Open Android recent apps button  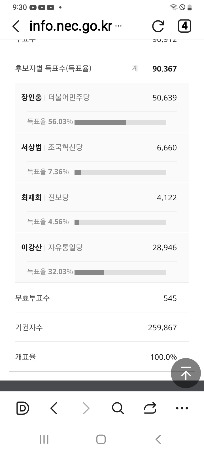(x=44, y=440)
